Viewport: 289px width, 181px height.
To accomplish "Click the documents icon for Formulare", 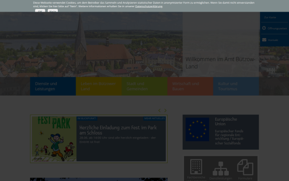I will click(245, 167).
